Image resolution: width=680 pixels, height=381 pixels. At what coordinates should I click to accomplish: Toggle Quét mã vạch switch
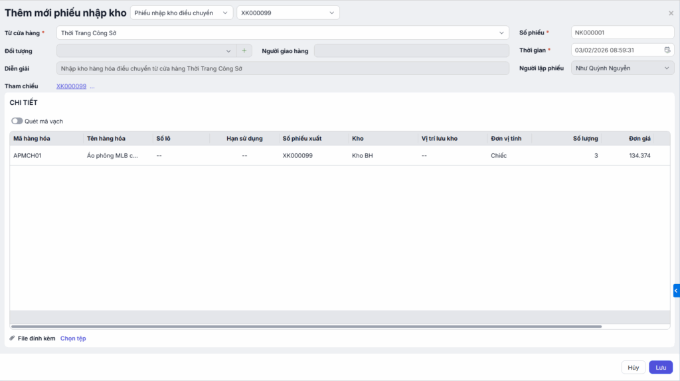[x=17, y=121]
